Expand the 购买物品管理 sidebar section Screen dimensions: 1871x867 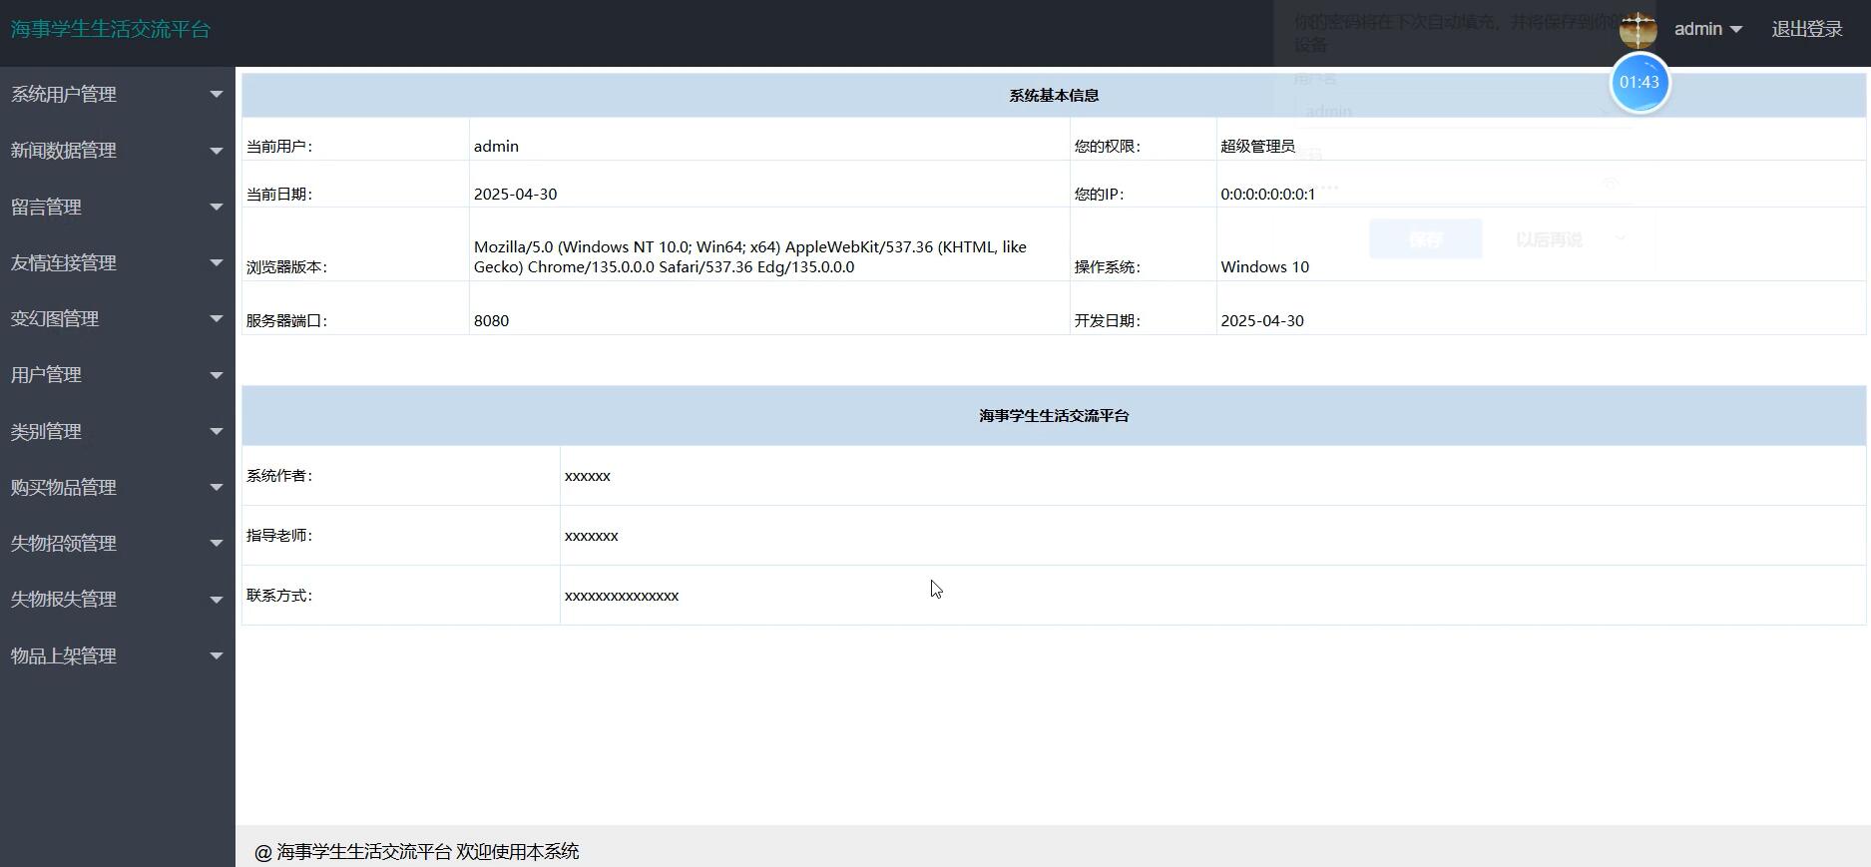point(64,488)
